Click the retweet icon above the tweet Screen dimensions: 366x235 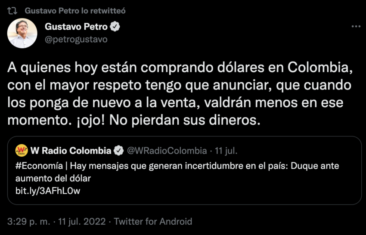(12, 11)
